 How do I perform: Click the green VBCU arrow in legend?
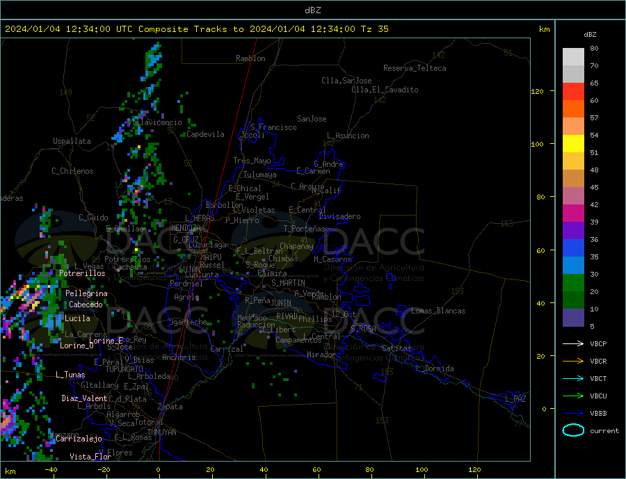pyautogui.click(x=573, y=396)
